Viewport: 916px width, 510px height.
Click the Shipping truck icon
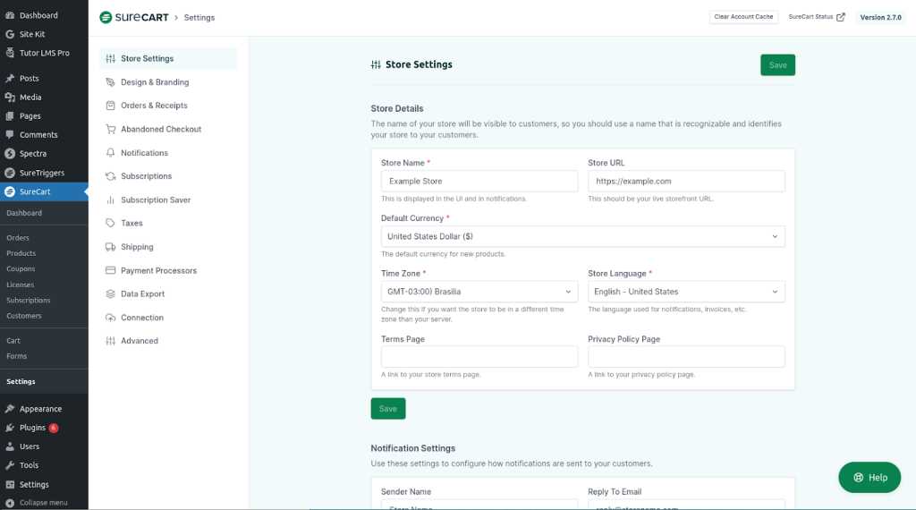point(110,247)
